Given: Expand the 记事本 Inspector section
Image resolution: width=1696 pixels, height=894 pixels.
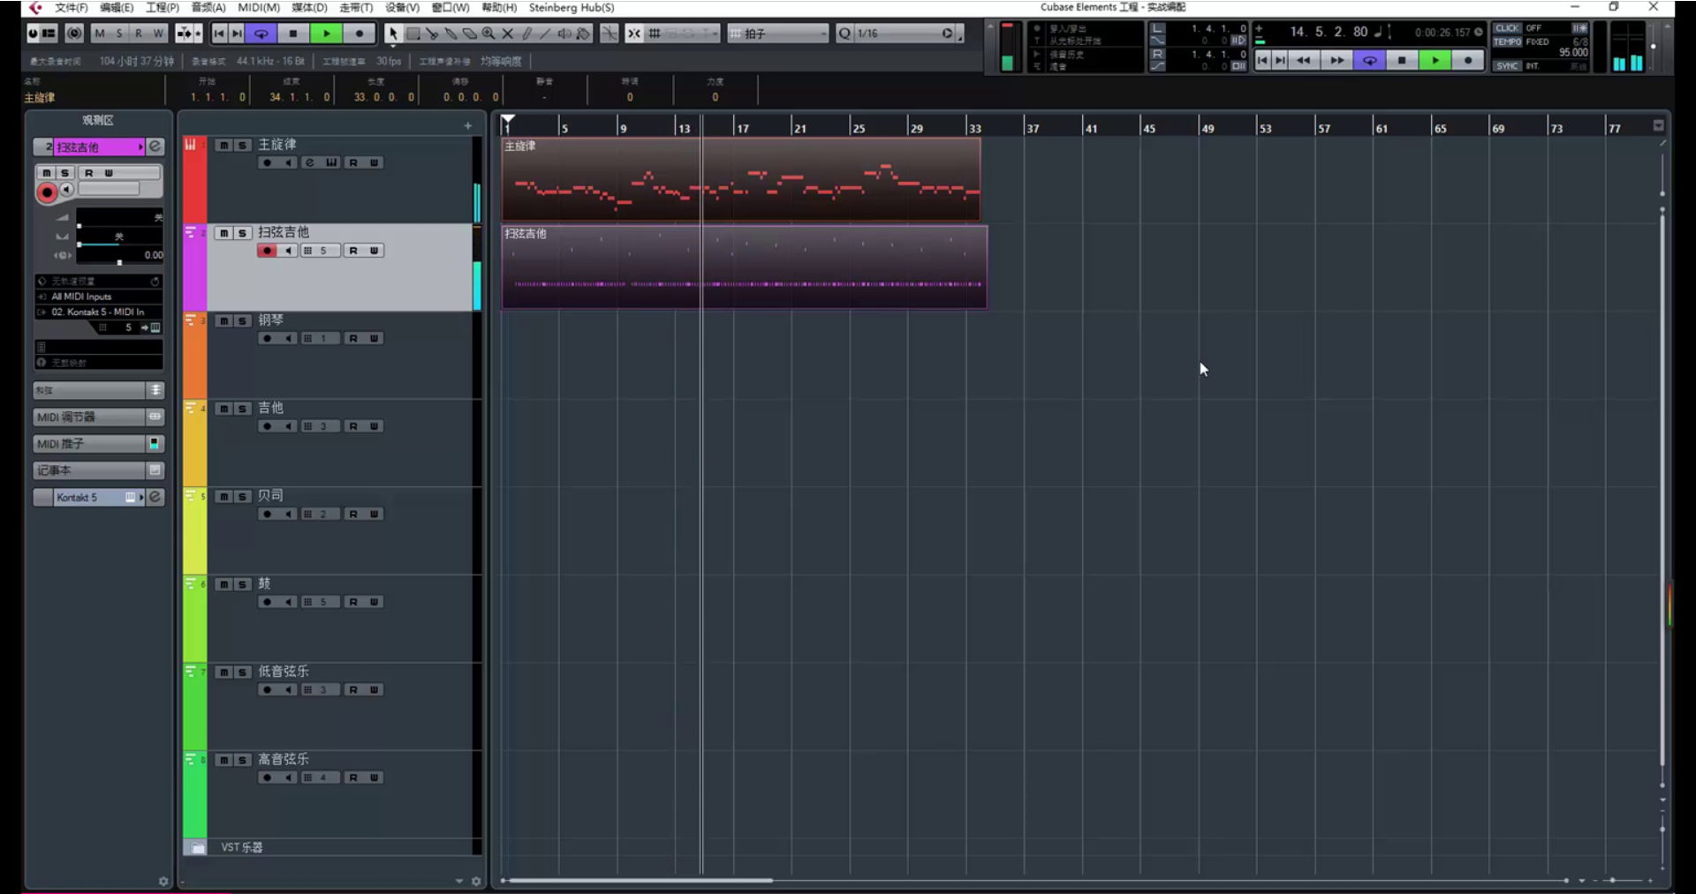Looking at the screenshot, I should 98,470.
